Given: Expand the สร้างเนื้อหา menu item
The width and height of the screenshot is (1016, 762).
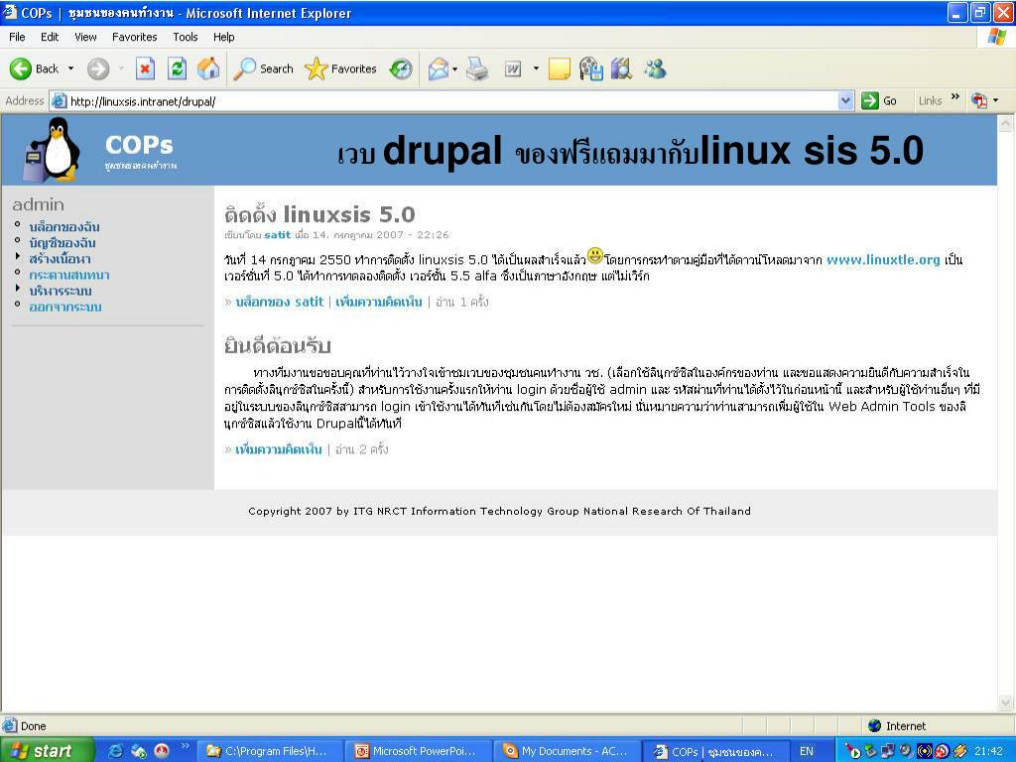Looking at the screenshot, I should point(60,259).
